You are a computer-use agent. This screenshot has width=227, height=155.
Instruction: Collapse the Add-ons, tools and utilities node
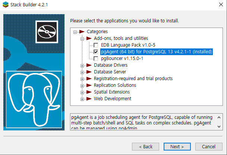(x=82, y=39)
